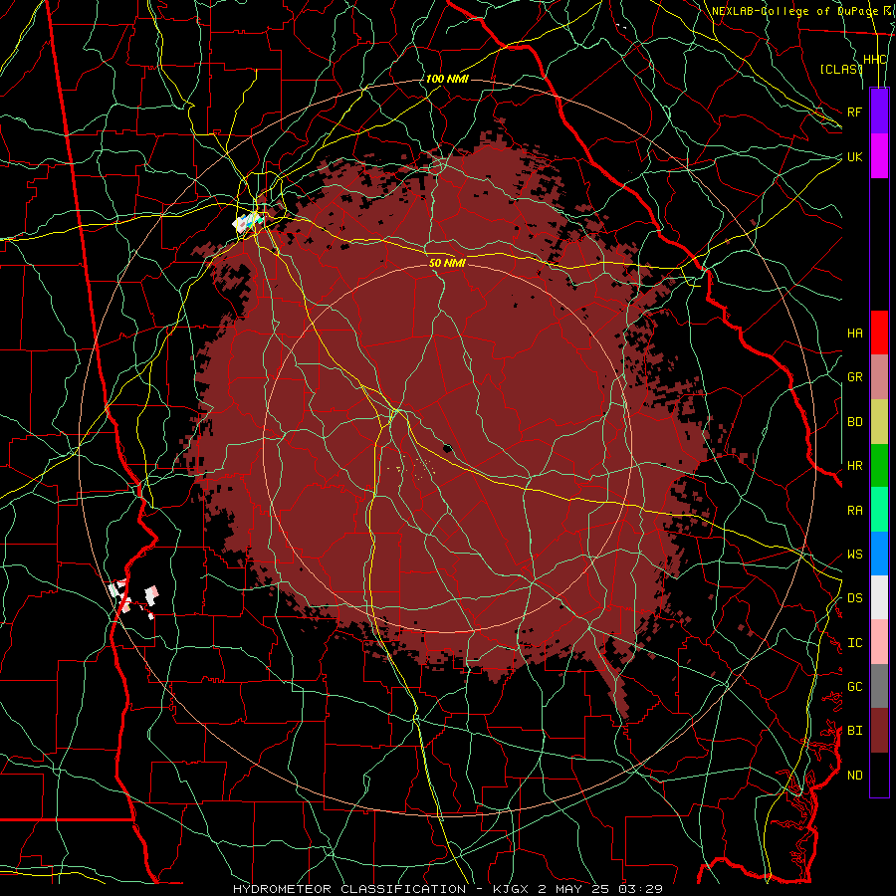Click the white DS legend swatch

(879, 597)
